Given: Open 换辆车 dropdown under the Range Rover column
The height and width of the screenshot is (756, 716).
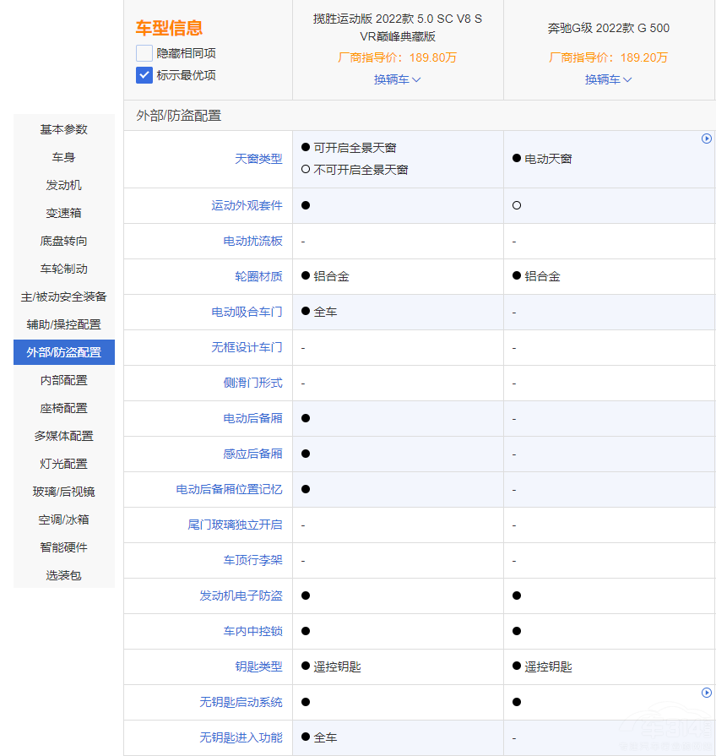Looking at the screenshot, I should (x=397, y=79).
